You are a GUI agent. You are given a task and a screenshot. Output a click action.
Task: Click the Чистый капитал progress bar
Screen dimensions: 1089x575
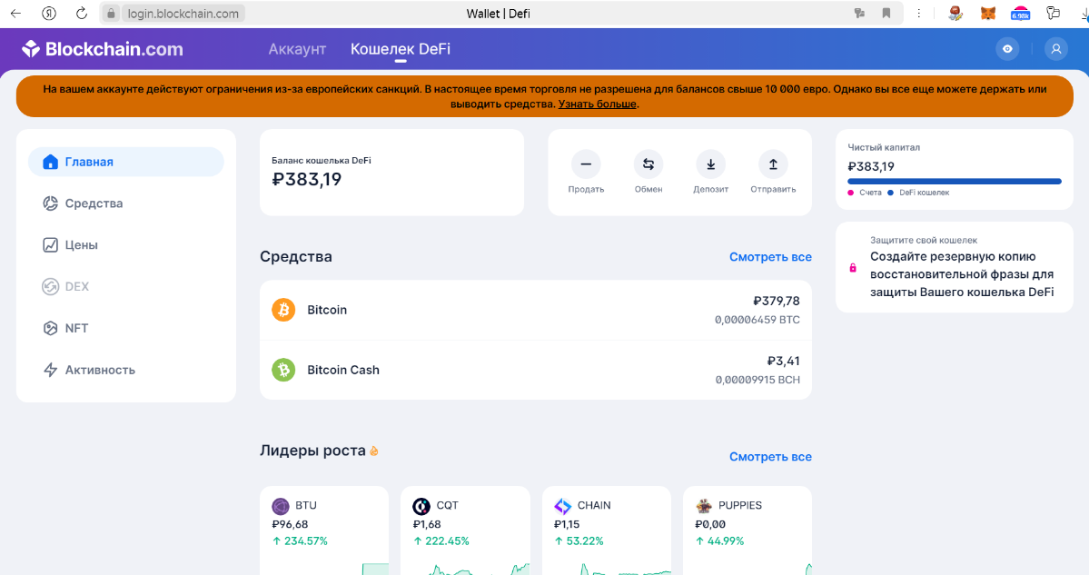pos(954,181)
